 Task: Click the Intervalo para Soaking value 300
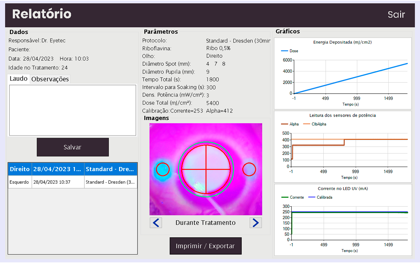click(x=211, y=88)
